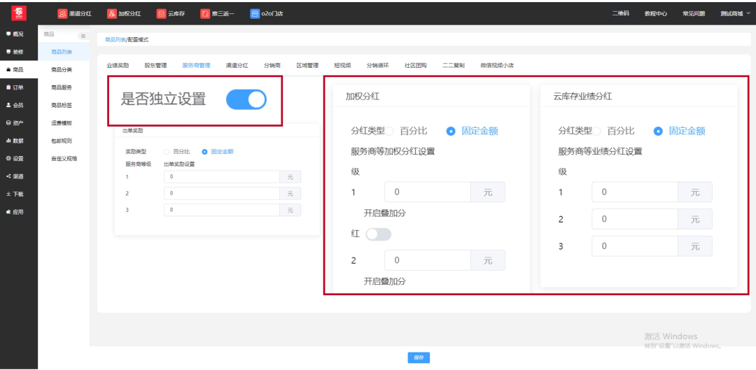Go to 概况 in left sidebar
The image size is (756, 370).
coord(15,34)
